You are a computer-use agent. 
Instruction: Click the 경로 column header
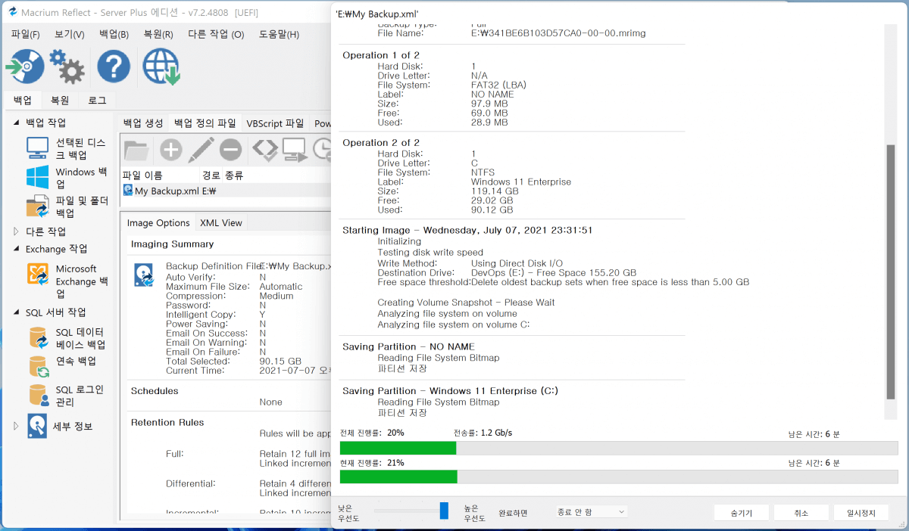210,175
